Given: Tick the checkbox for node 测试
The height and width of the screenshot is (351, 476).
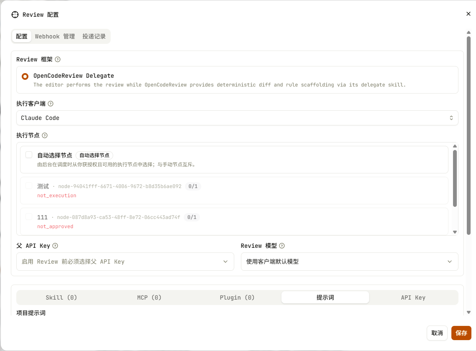Looking at the screenshot, I should click(x=29, y=186).
